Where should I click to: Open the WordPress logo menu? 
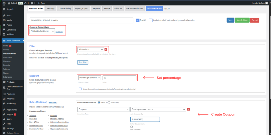[x=4, y=3]
